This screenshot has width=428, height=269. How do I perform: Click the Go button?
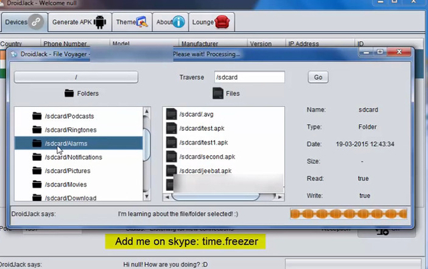[x=318, y=77]
